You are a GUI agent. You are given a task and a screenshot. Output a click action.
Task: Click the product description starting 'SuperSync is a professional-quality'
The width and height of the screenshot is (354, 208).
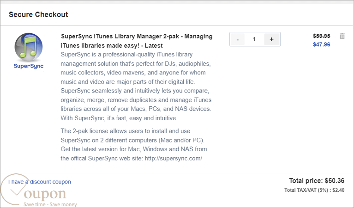pos(136,86)
